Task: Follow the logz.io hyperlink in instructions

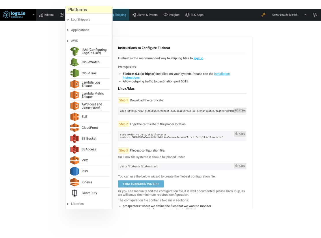Action: pos(198,58)
